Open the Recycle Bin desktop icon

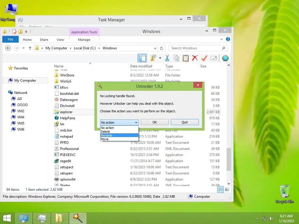click(x=284, y=194)
